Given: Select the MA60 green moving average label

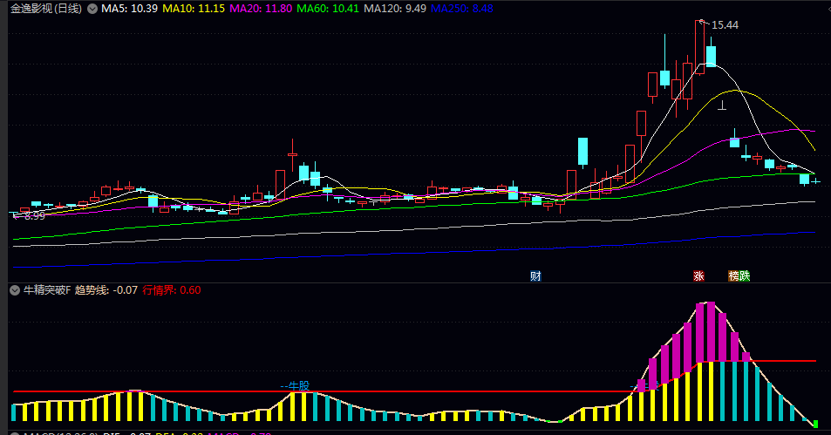Looking at the screenshot, I should (x=329, y=9).
